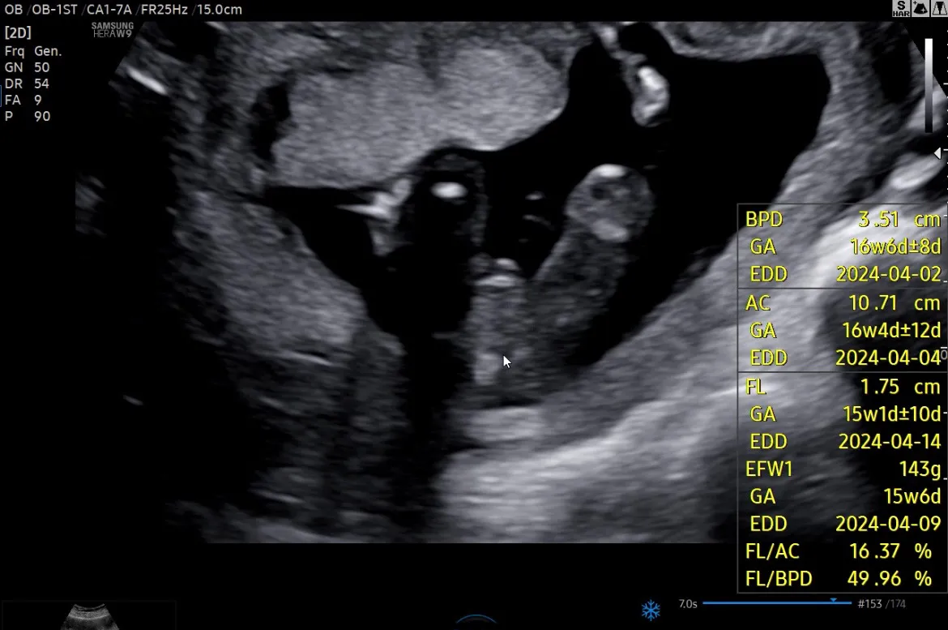
Task: Click the [2D] mode label
Action: click(x=18, y=32)
